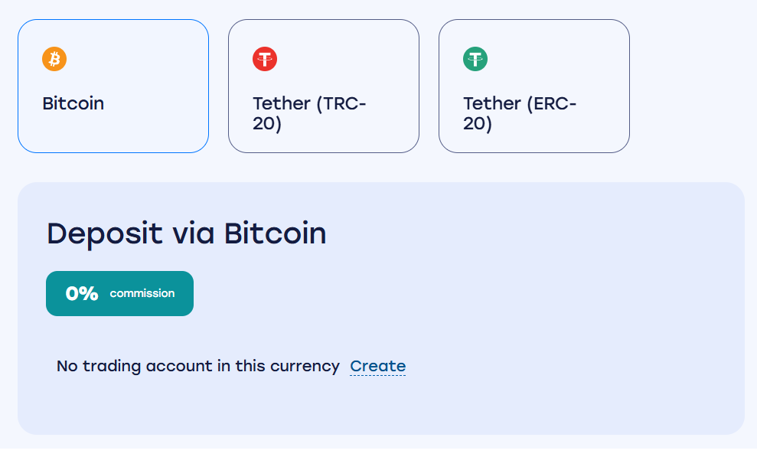Switch to the Tether (TRC-20) option
This screenshot has height=457, width=757.
(323, 86)
